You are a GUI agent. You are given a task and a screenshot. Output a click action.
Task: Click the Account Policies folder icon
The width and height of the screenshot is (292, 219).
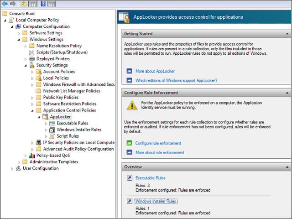coord(38,72)
